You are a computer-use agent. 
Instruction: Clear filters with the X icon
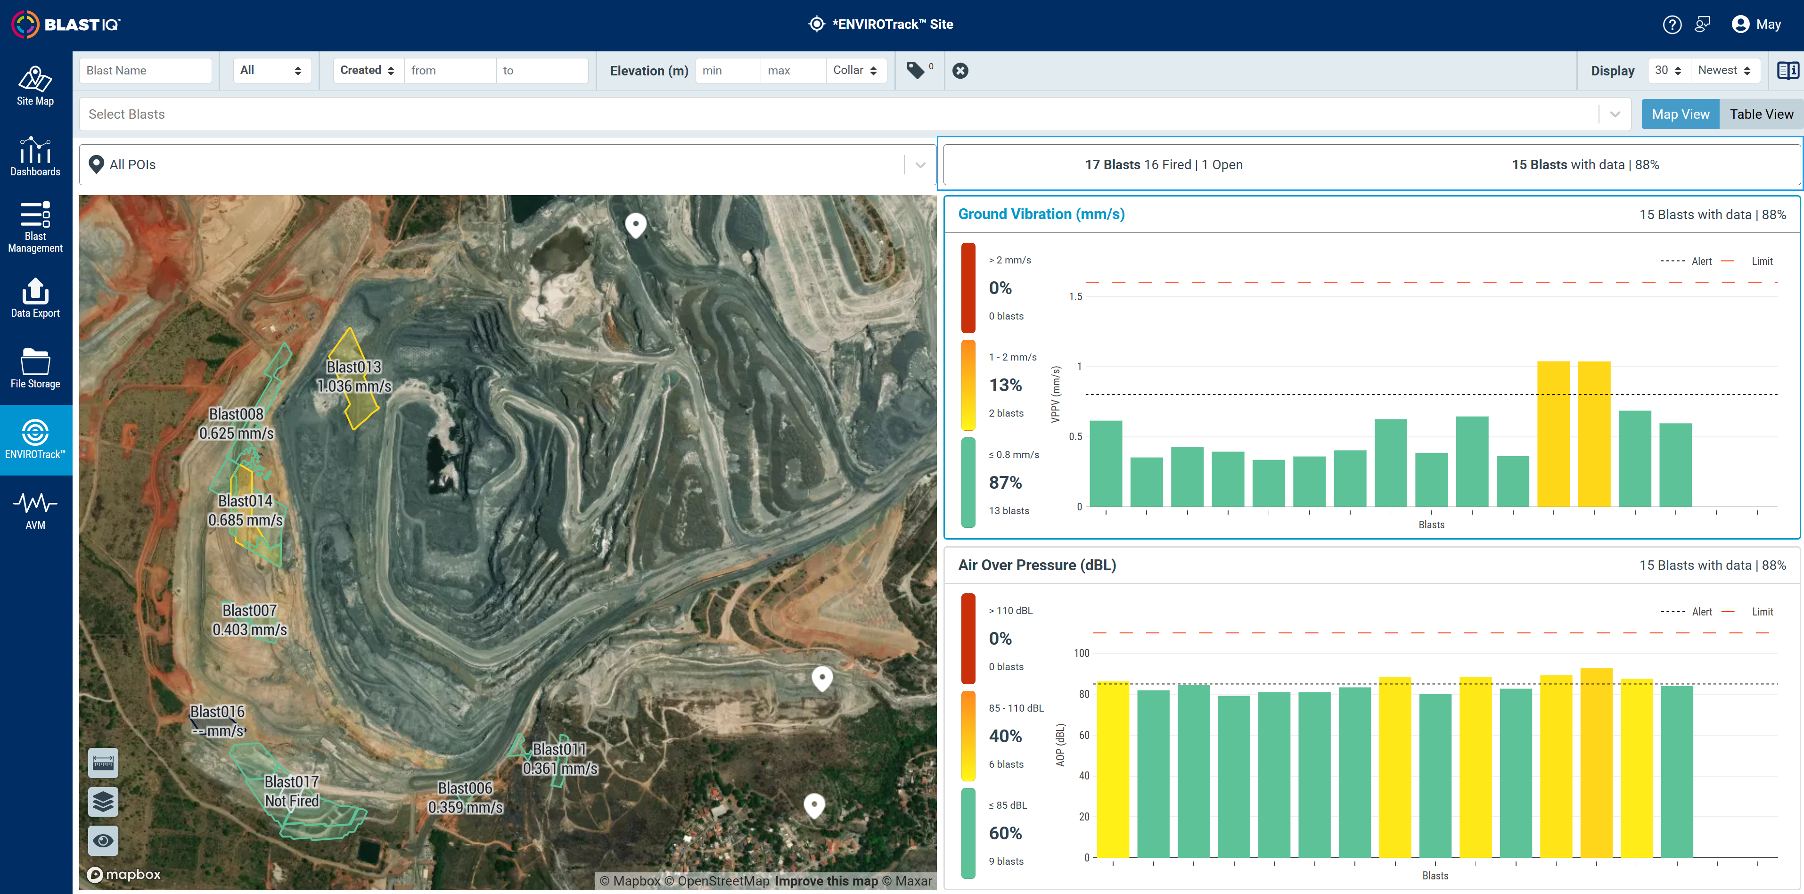[x=960, y=71]
